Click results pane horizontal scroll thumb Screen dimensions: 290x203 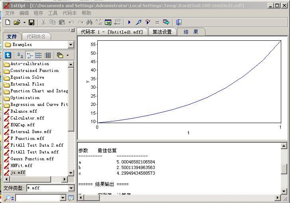pos(91,198)
